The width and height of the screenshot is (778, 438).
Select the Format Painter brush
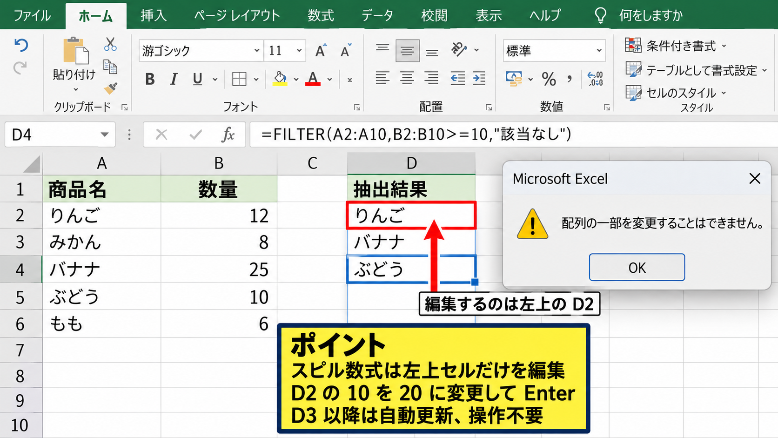coord(110,88)
